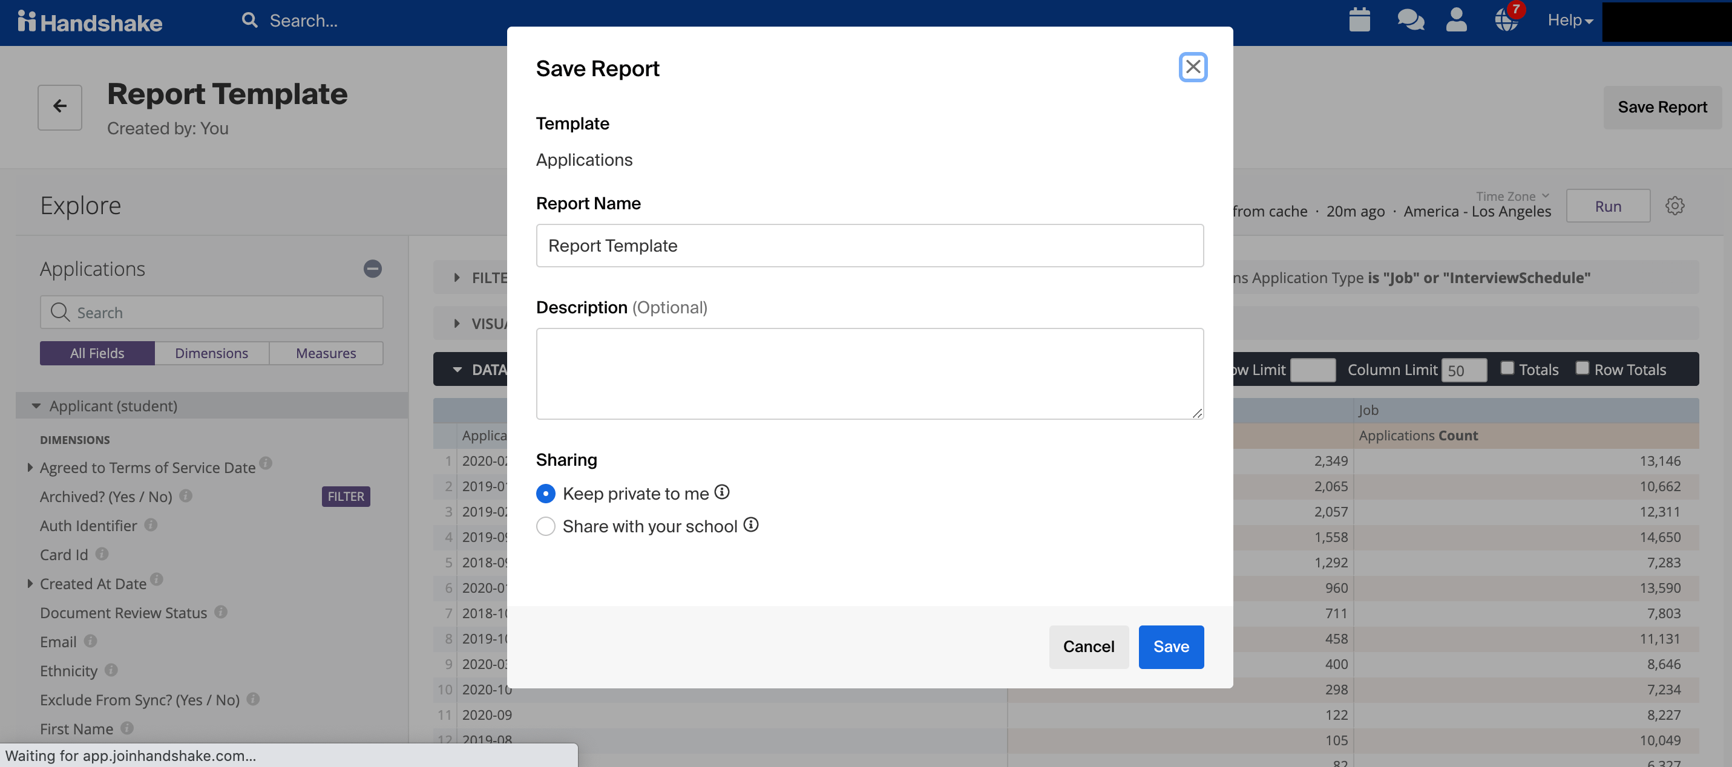The height and width of the screenshot is (767, 1732).
Task: Click the Run button
Action: (x=1607, y=206)
